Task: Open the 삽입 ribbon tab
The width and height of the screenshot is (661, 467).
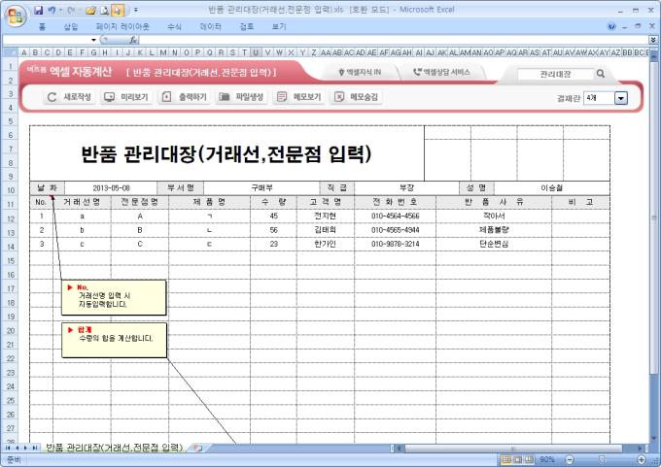Action: pyautogui.click(x=71, y=26)
